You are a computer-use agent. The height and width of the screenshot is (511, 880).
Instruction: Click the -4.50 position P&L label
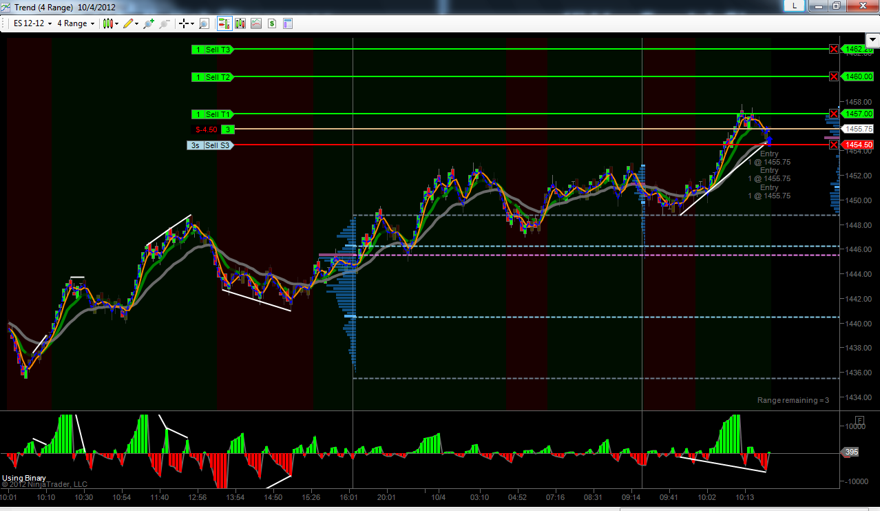[x=207, y=129]
